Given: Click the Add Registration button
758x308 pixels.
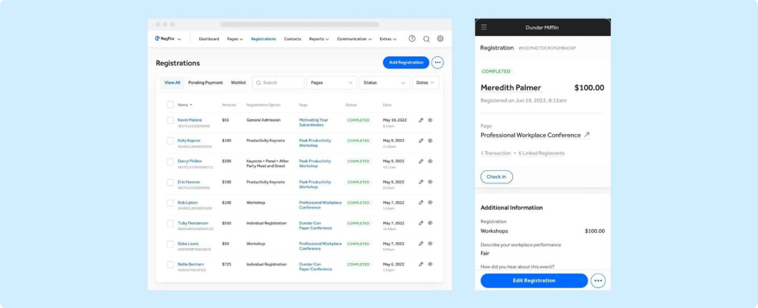Looking at the screenshot, I should click(x=405, y=62).
